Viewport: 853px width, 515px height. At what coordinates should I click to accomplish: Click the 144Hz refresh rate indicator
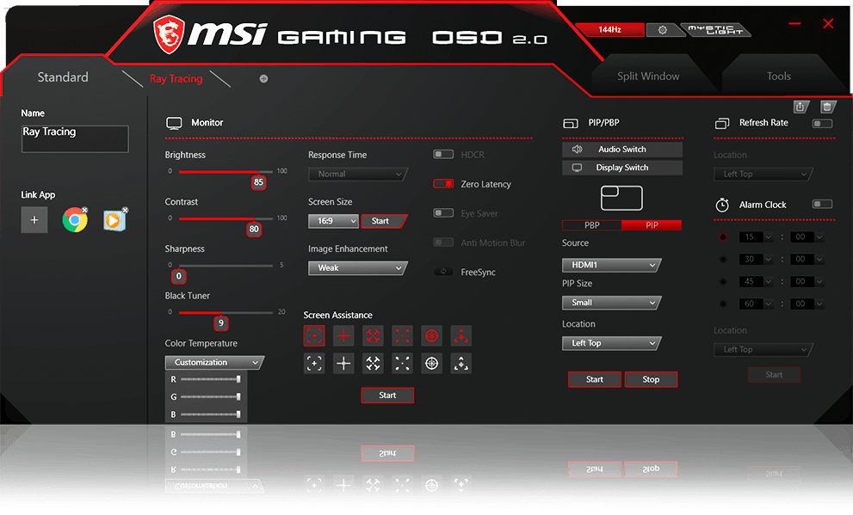coord(609,30)
